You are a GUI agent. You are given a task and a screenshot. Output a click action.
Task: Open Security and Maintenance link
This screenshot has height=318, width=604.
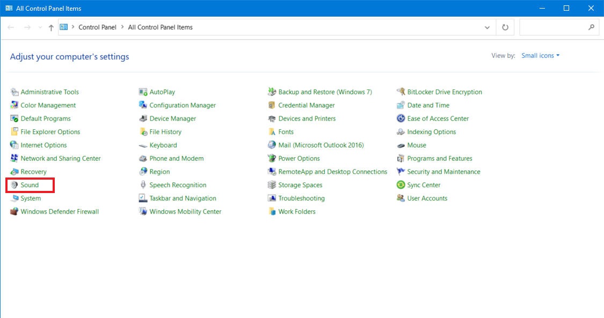[x=444, y=172]
